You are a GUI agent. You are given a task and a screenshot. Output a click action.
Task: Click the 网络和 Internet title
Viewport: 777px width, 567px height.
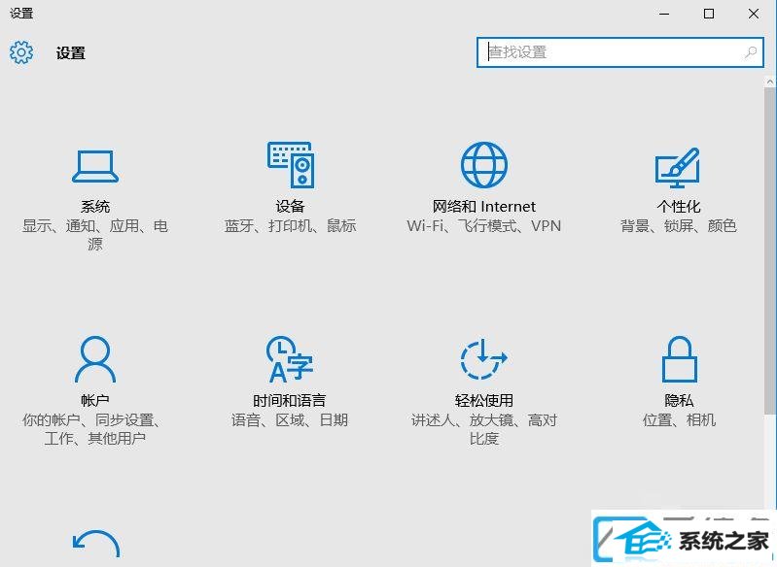point(483,207)
